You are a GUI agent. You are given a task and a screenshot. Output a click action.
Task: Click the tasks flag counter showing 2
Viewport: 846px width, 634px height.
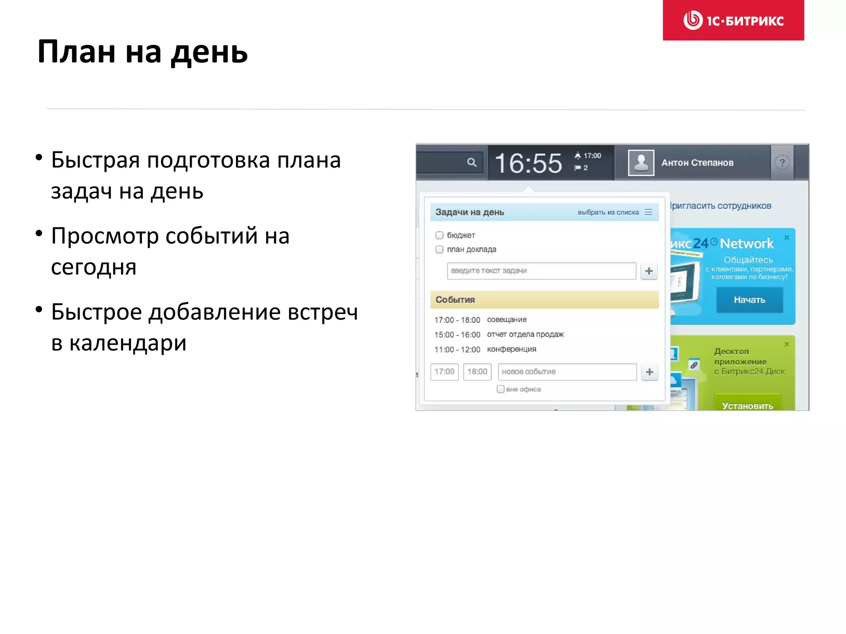[x=581, y=168]
